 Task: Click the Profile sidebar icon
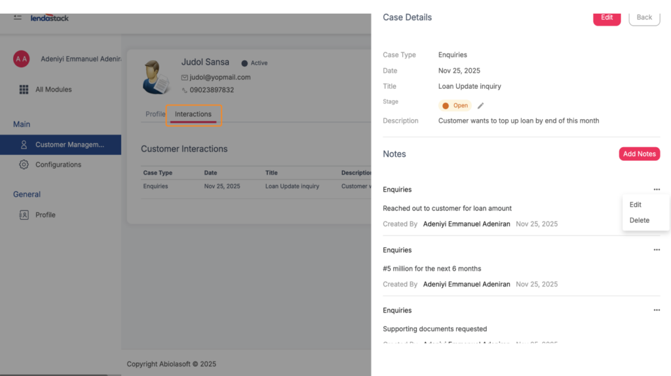point(24,214)
